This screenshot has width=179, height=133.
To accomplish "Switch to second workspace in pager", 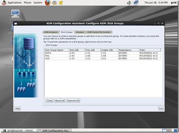I will pyautogui.click(x=169, y=131).
